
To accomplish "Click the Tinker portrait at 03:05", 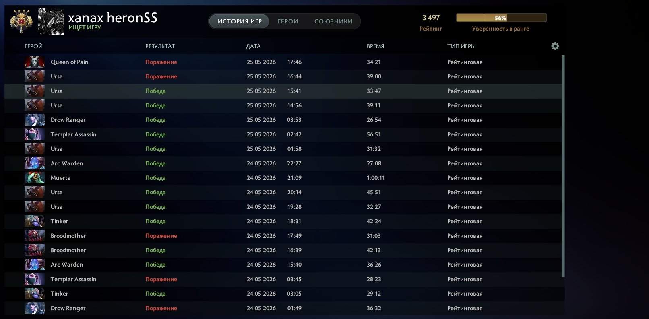I will coord(35,294).
